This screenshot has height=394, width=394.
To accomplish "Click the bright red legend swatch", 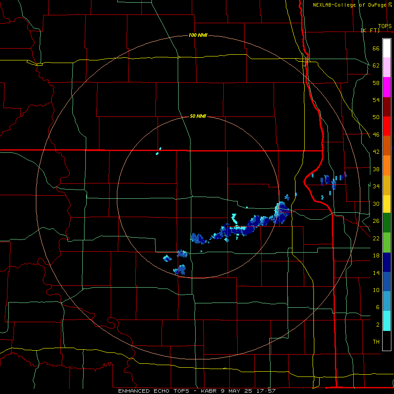I will pos(387,126).
